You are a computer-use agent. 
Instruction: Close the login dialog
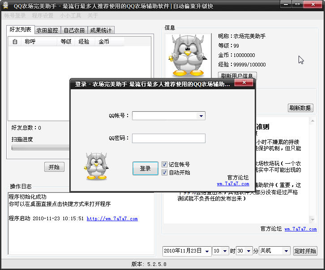click(x=244, y=83)
